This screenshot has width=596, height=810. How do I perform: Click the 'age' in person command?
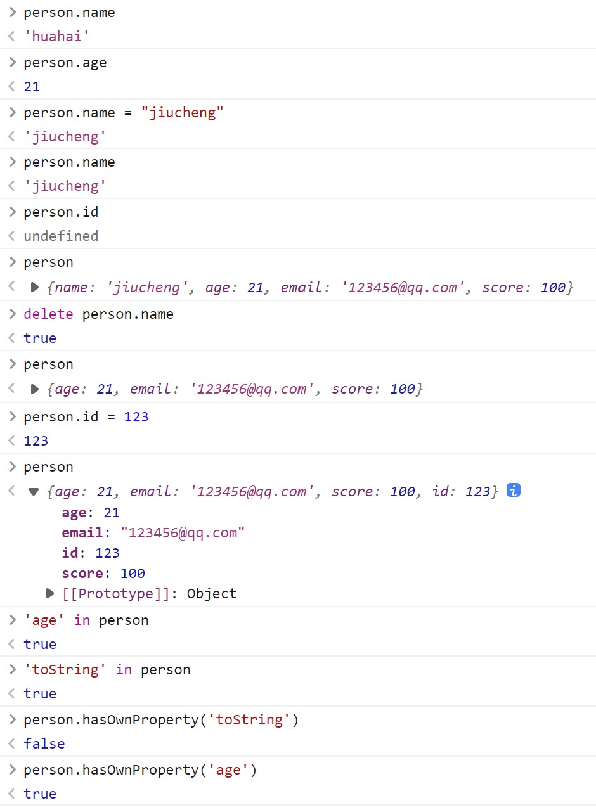point(86,620)
